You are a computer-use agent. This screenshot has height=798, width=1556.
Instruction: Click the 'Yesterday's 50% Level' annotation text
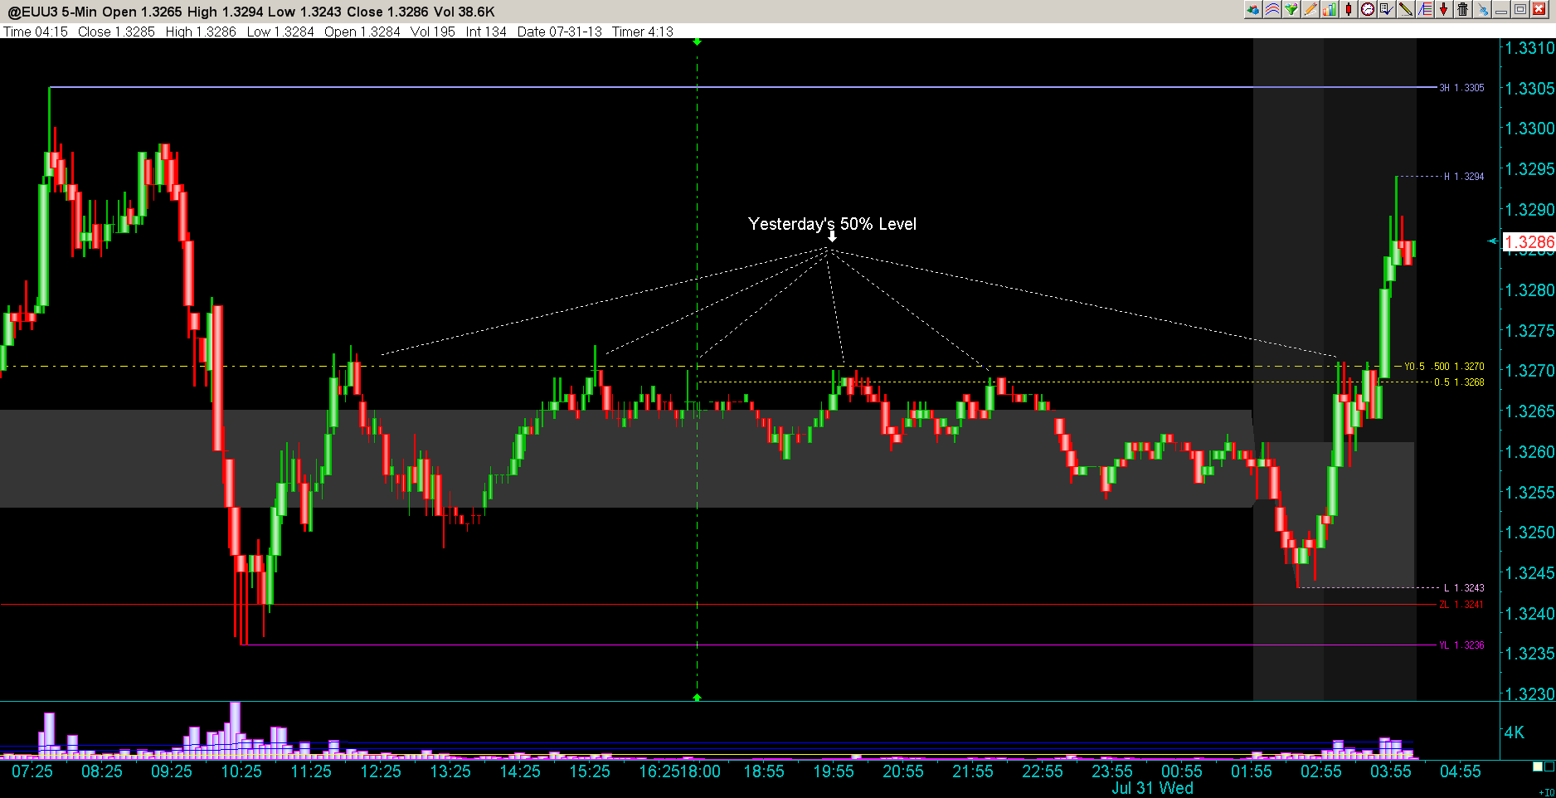click(x=832, y=224)
